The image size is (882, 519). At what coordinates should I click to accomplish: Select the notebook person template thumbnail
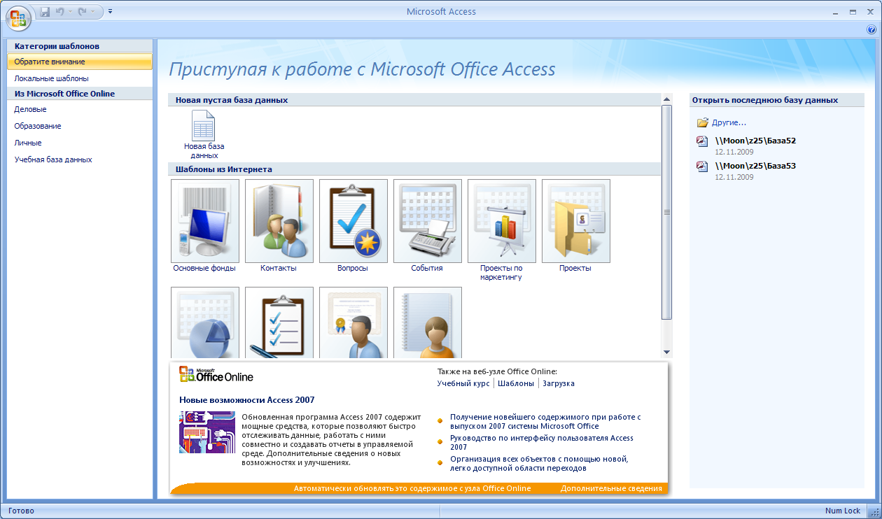[427, 322]
